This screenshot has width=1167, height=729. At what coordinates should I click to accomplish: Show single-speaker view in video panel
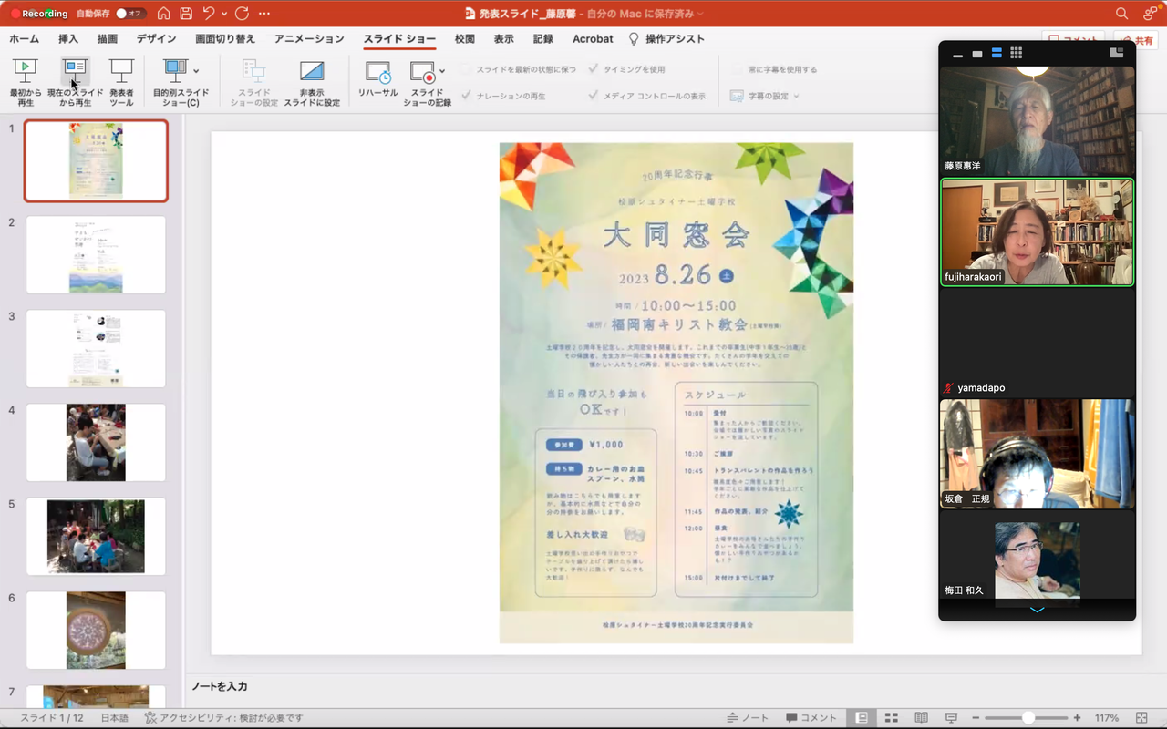pyautogui.click(x=977, y=54)
